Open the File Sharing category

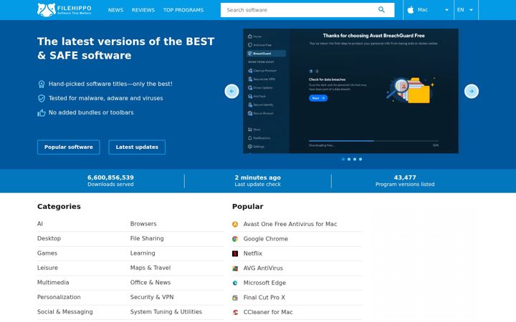click(147, 238)
